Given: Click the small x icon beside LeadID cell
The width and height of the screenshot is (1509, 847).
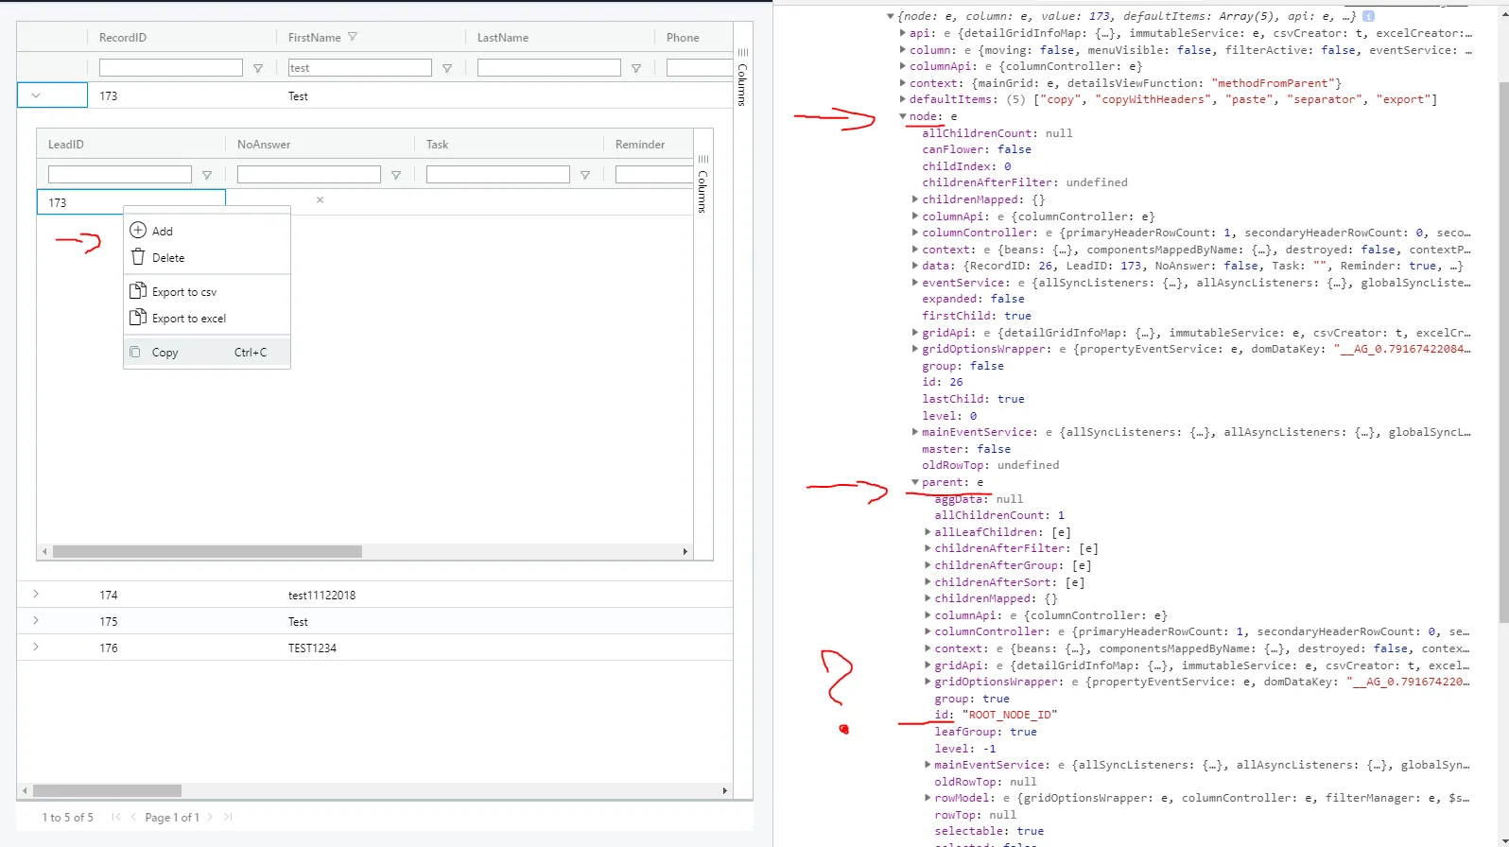Looking at the screenshot, I should [320, 199].
